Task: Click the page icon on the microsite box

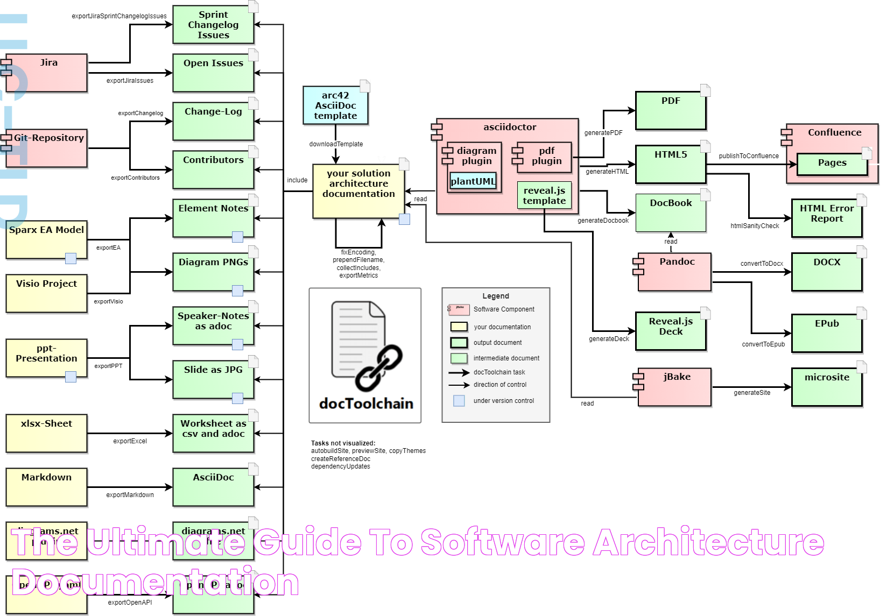Action: point(862,367)
